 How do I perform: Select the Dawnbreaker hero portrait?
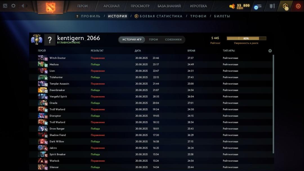43,90
